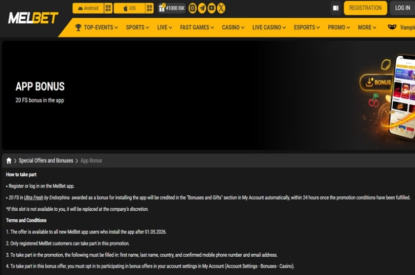Image resolution: width=415 pixels, height=275 pixels.
Task: Open MelBet Telegram channel
Action: [x=202, y=8]
